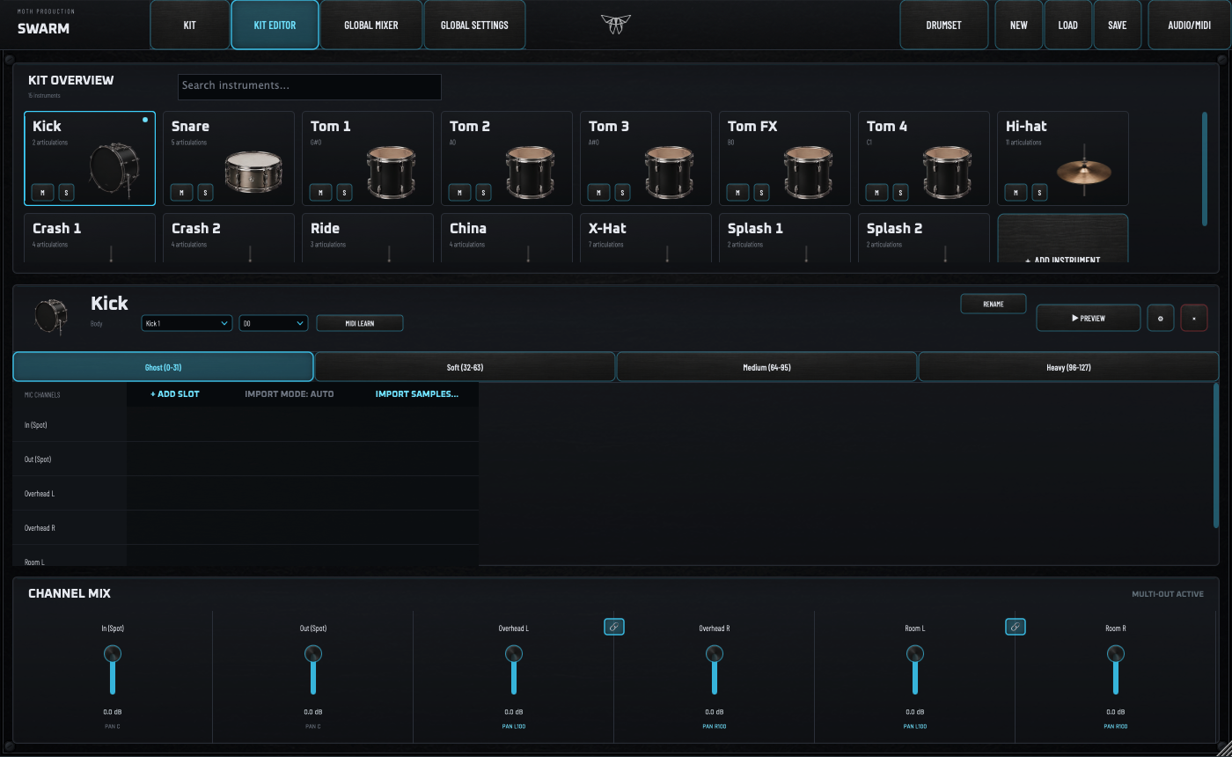This screenshot has width=1232, height=757.
Task: Mute the Snare instrument
Action: (181, 192)
